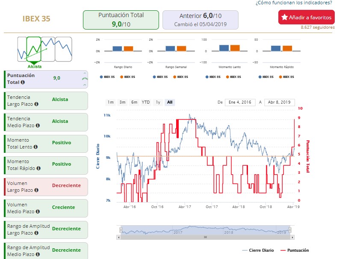This screenshot has height=259, width=354.
Task: Click Alcista value of Tendencia Medio Plazo
Action: (60, 121)
